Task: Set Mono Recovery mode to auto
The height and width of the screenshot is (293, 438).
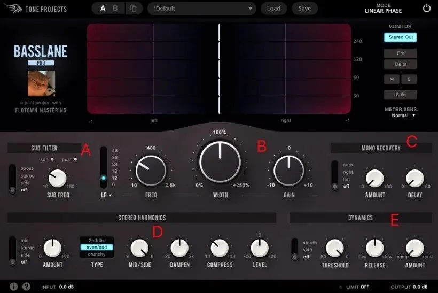Action: coord(348,165)
